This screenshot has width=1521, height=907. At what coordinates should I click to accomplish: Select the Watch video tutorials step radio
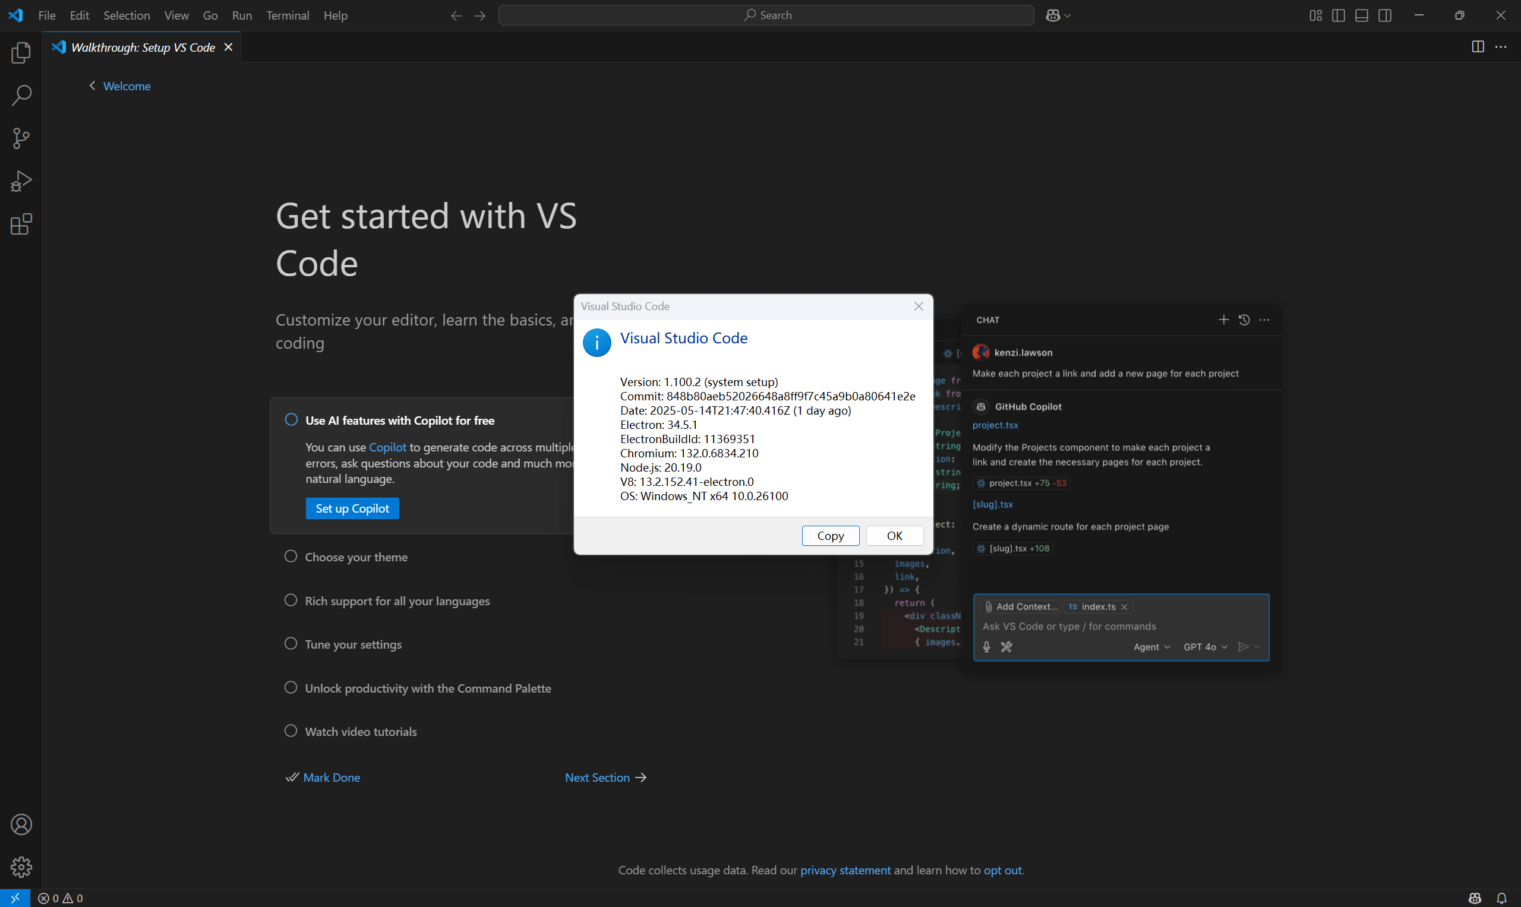[x=291, y=731]
